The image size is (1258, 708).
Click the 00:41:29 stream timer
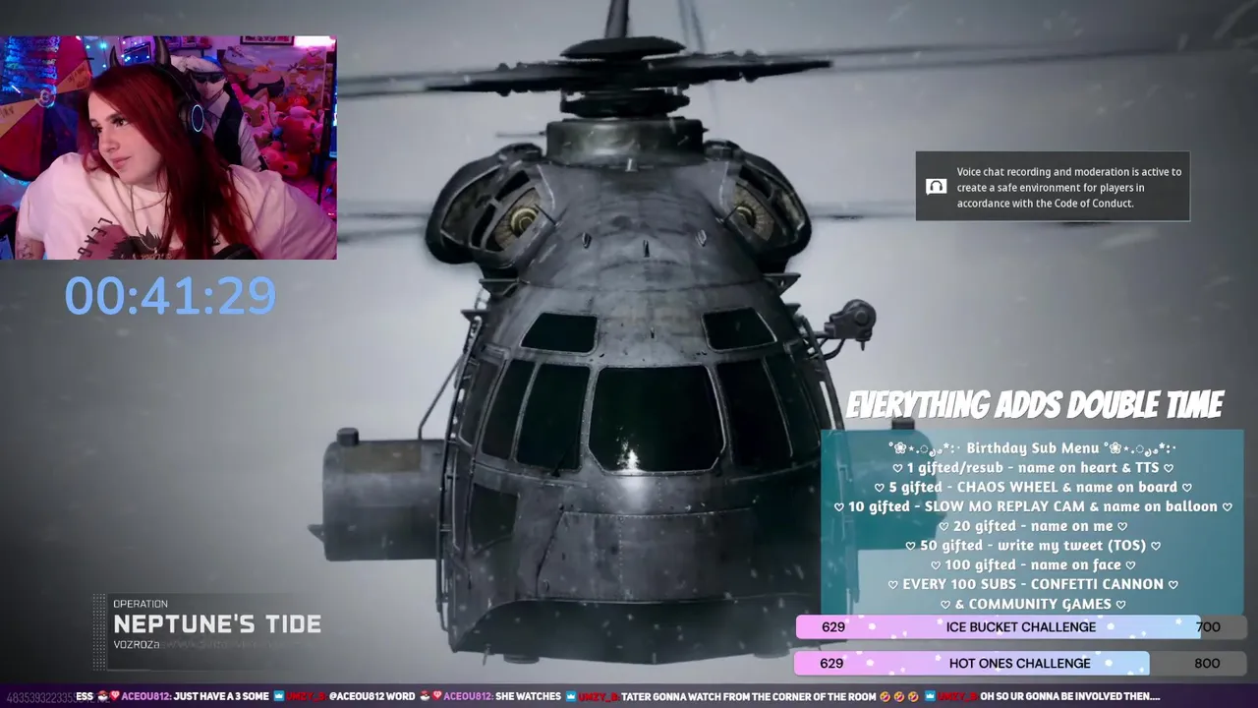coord(170,295)
